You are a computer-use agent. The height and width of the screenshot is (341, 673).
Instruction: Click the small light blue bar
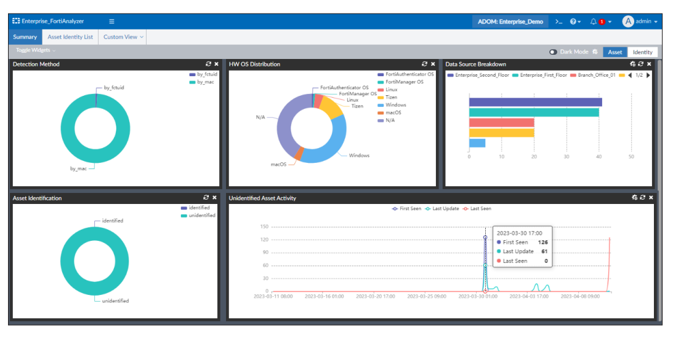[x=477, y=143]
